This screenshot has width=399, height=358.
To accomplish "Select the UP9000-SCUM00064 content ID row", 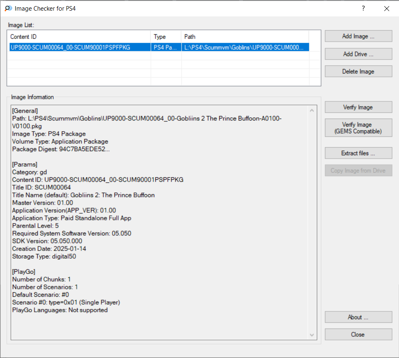I will click(x=80, y=47).
